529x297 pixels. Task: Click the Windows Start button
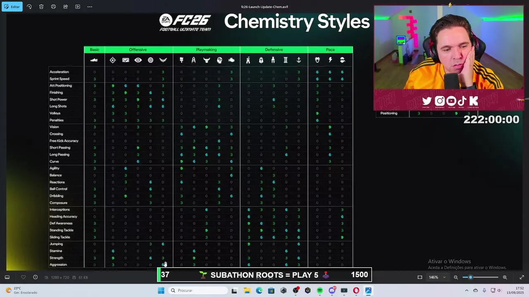point(161,290)
